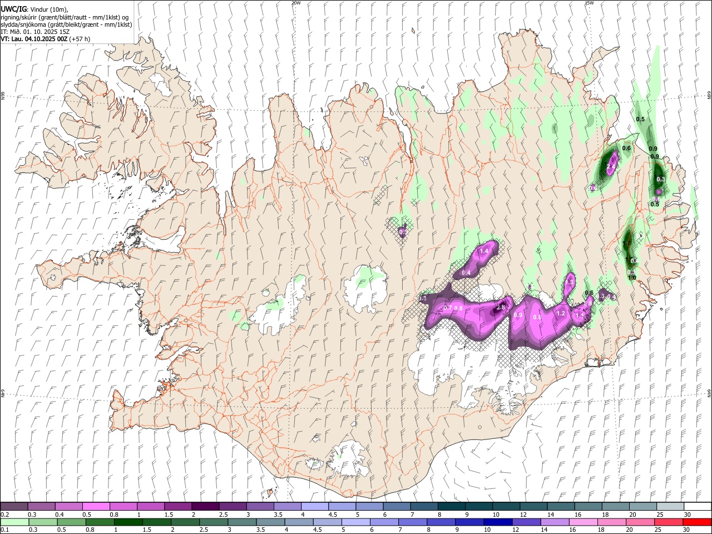Pick the bright magenta 0.5–0.8 snow scale swatch
Viewport: 712px width, 534px height.
coord(96,506)
